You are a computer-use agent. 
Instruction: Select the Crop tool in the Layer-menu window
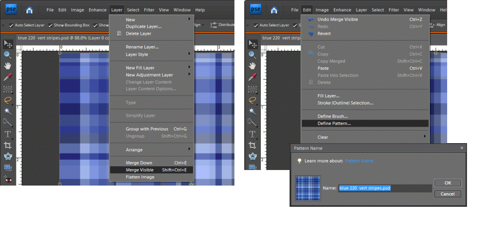click(8, 146)
